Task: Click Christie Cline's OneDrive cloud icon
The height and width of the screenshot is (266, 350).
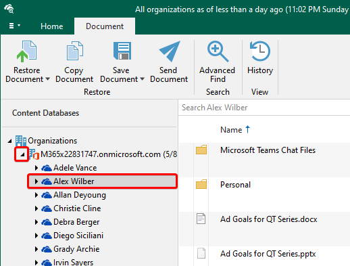Action: click(x=47, y=208)
